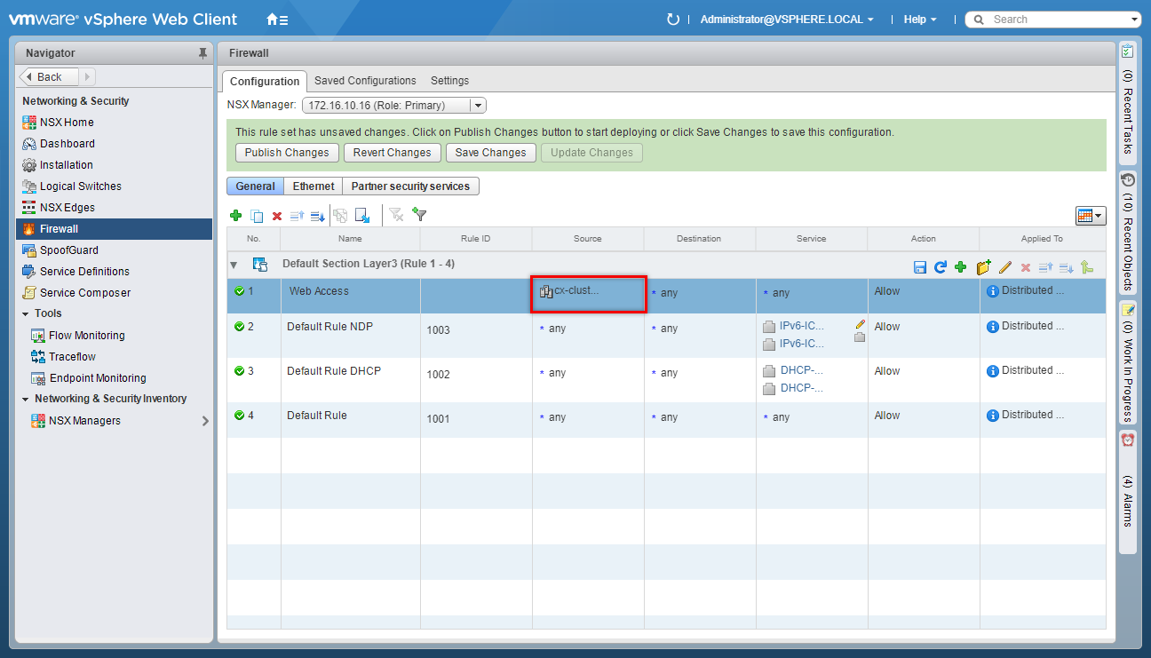
Task: Toggle the enabled status of Default Rule DHCP
Action: (x=239, y=371)
